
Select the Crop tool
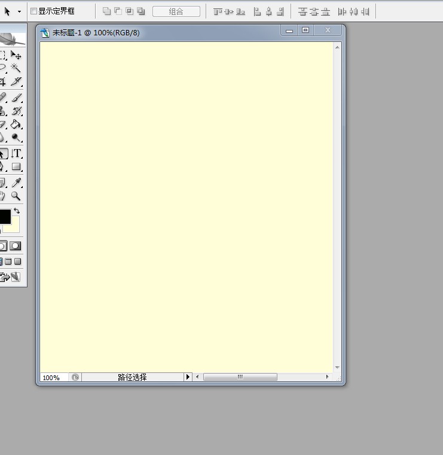3,81
